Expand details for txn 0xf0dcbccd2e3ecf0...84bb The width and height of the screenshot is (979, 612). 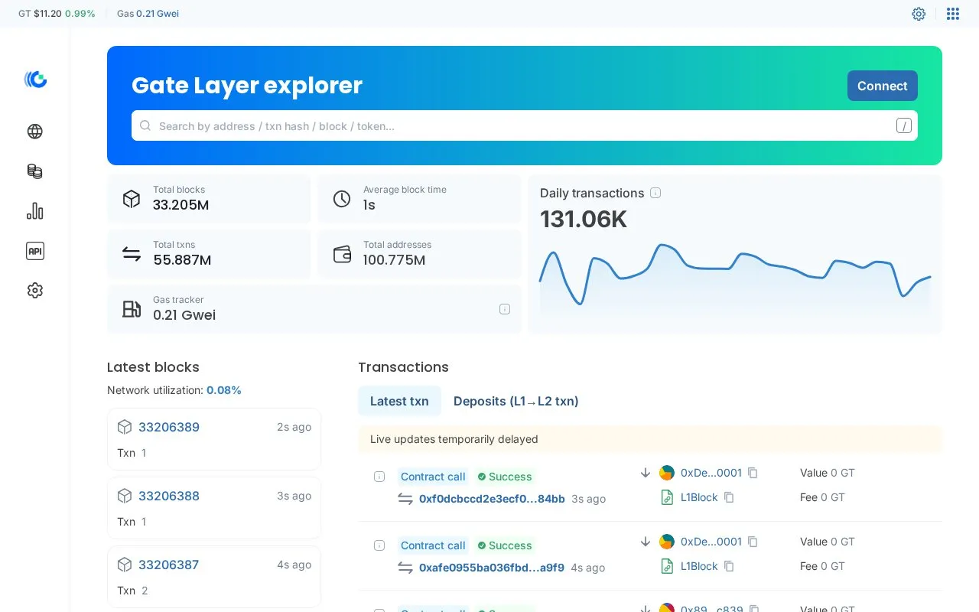(x=379, y=477)
